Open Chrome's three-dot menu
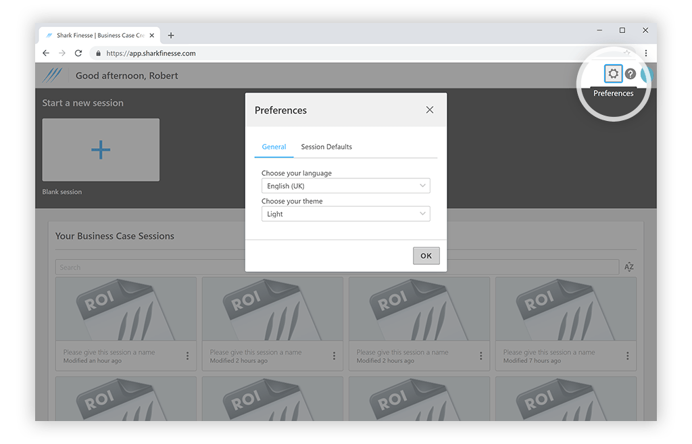The width and height of the screenshot is (692, 444). [645, 53]
